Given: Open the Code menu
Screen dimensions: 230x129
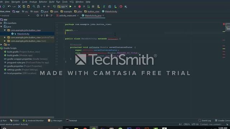Looking at the screenshot, I should (24, 2).
